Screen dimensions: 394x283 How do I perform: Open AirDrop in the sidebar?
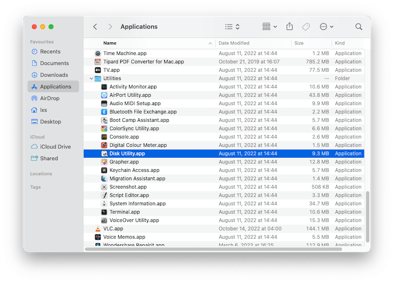click(53, 98)
